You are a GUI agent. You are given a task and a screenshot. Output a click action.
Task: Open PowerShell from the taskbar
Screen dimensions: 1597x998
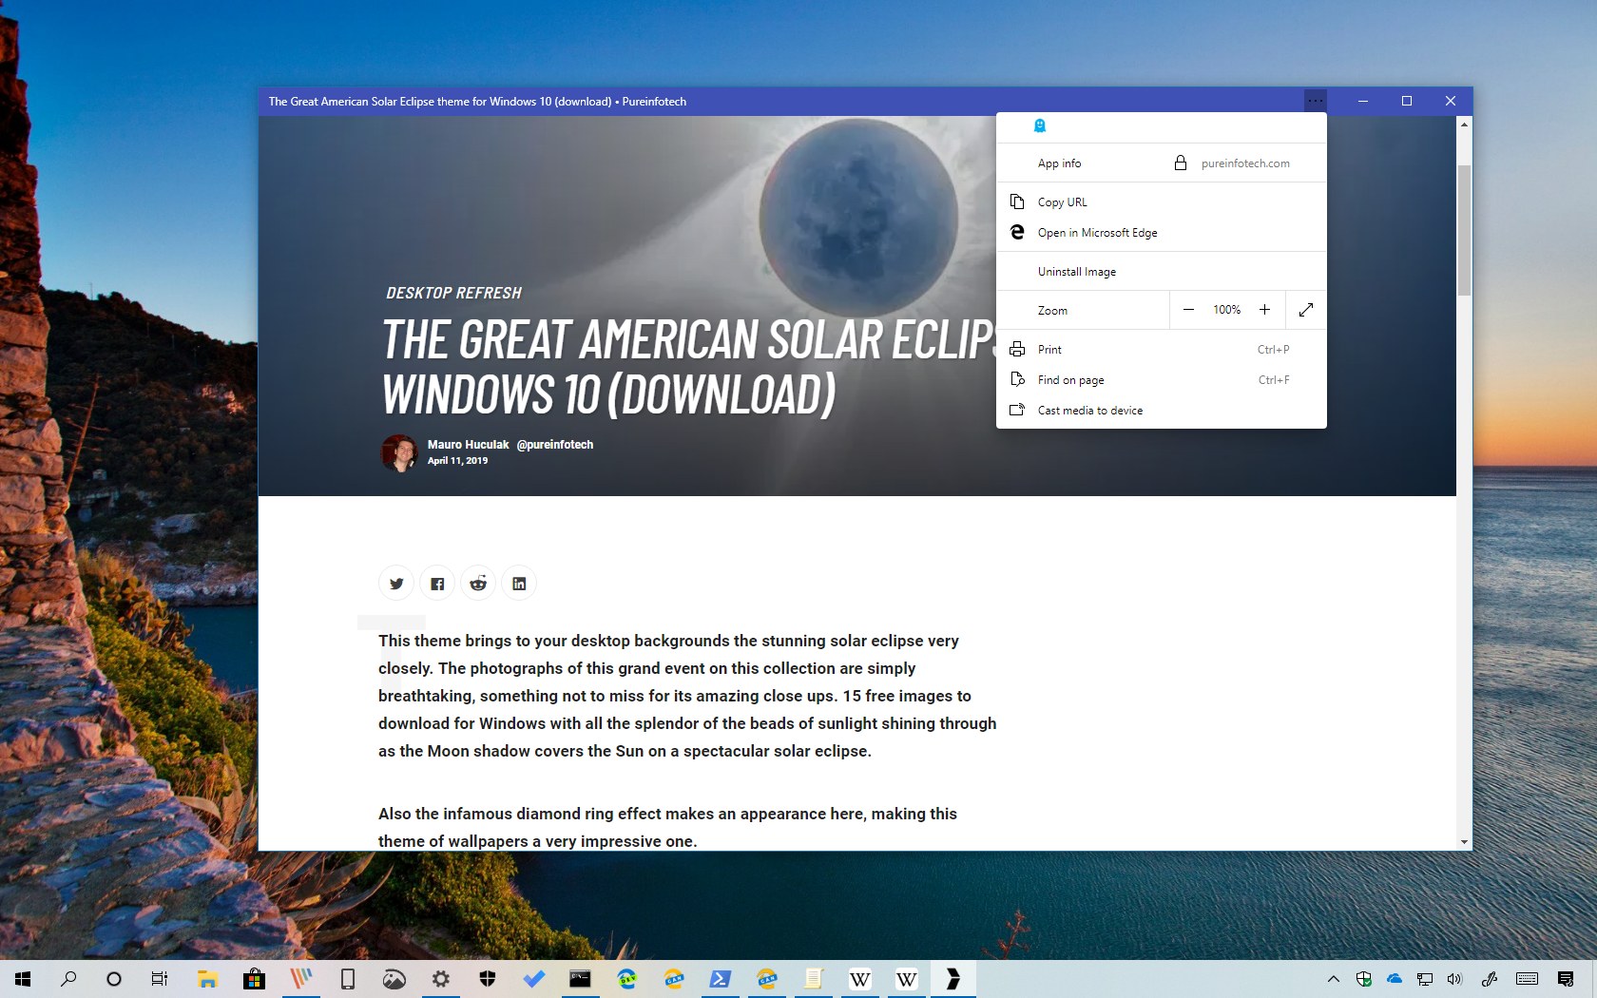point(720,979)
